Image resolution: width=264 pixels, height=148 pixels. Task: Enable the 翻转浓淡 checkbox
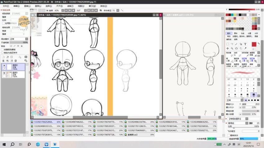point(229,135)
